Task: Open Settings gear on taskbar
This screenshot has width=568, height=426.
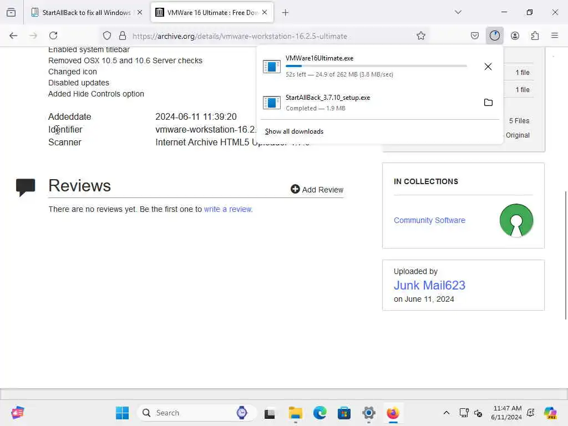Action: click(369, 413)
